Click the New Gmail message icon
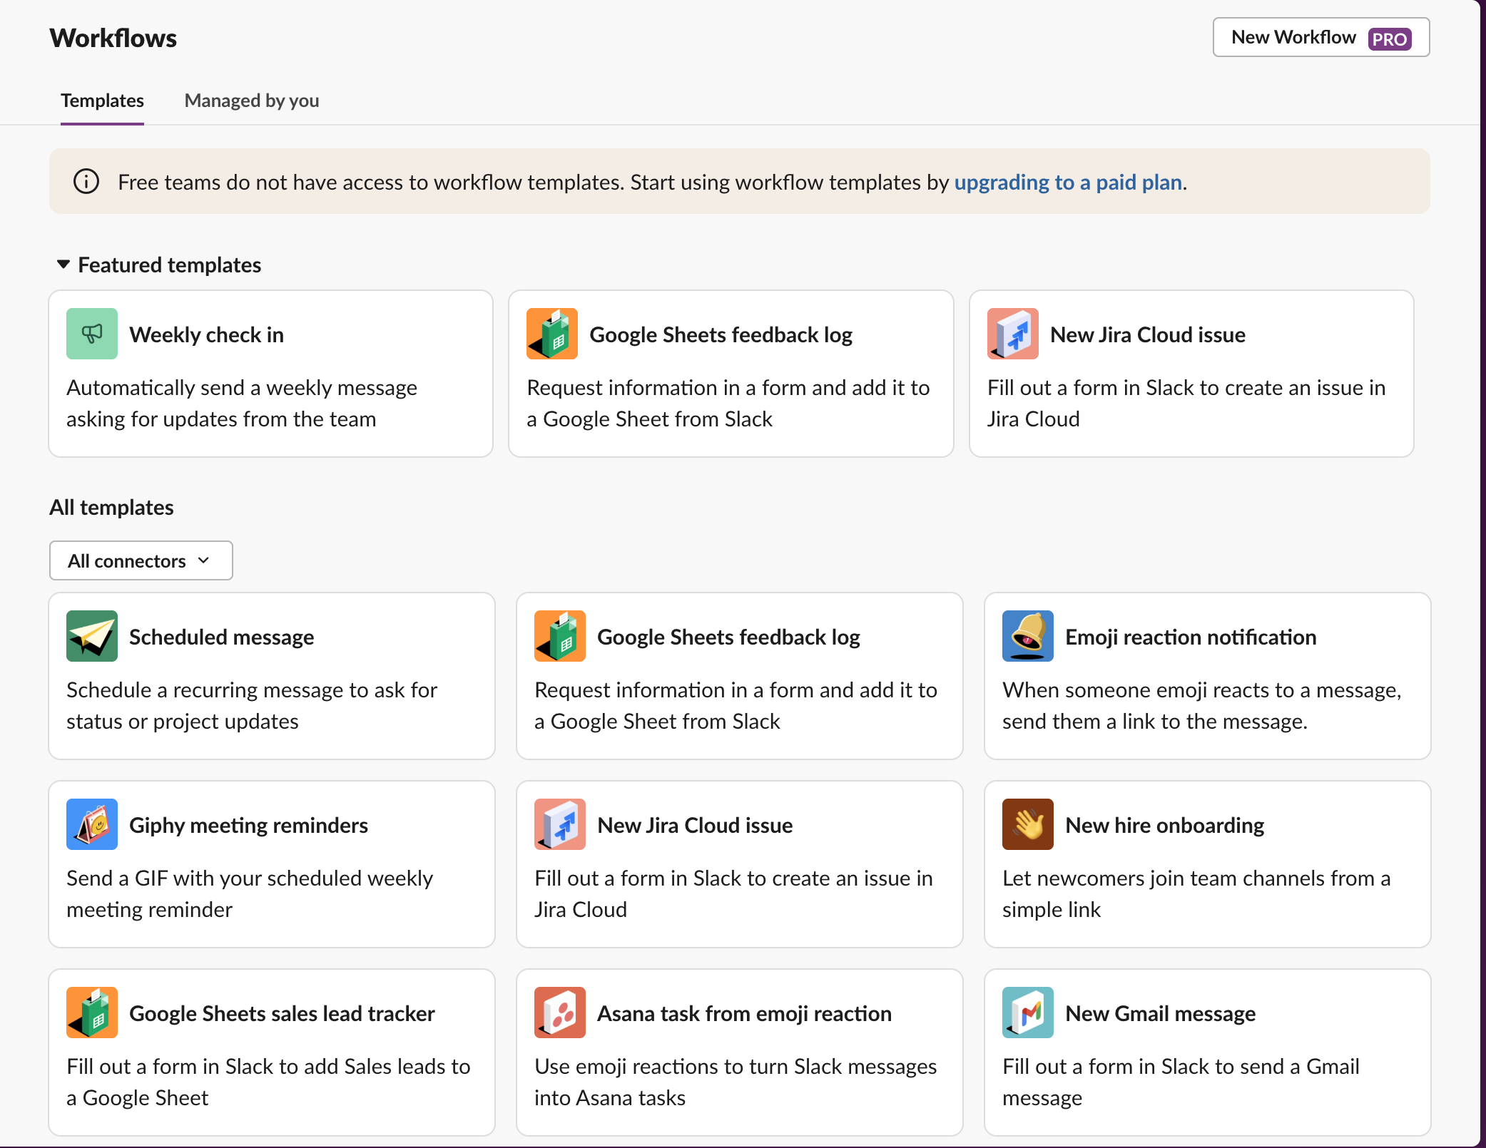This screenshot has width=1486, height=1148. click(x=1028, y=1013)
